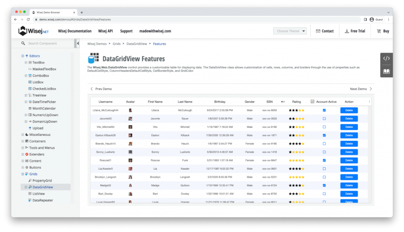Screen dimensions: 404x232
Task: Select DataRepeater in the tree
Action: pyautogui.click(x=43, y=200)
